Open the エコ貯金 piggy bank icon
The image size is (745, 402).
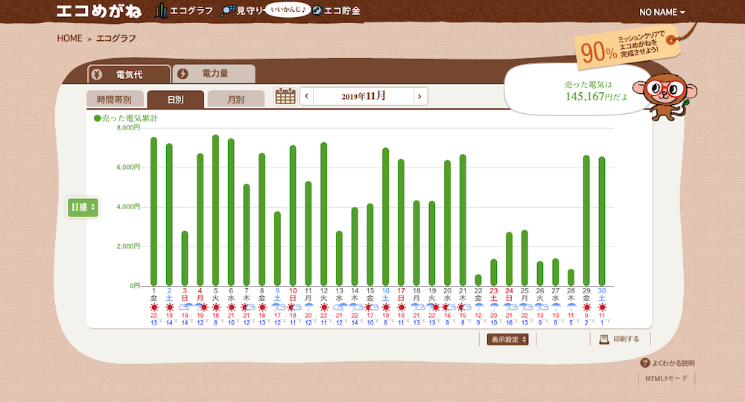(x=317, y=10)
